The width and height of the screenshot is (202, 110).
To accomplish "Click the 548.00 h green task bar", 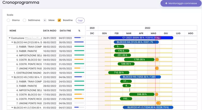I will [126, 64].
